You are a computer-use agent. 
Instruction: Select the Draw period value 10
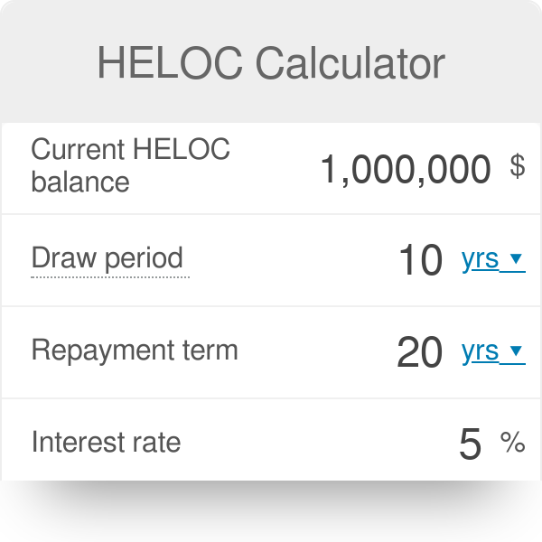click(x=420, y=261)
